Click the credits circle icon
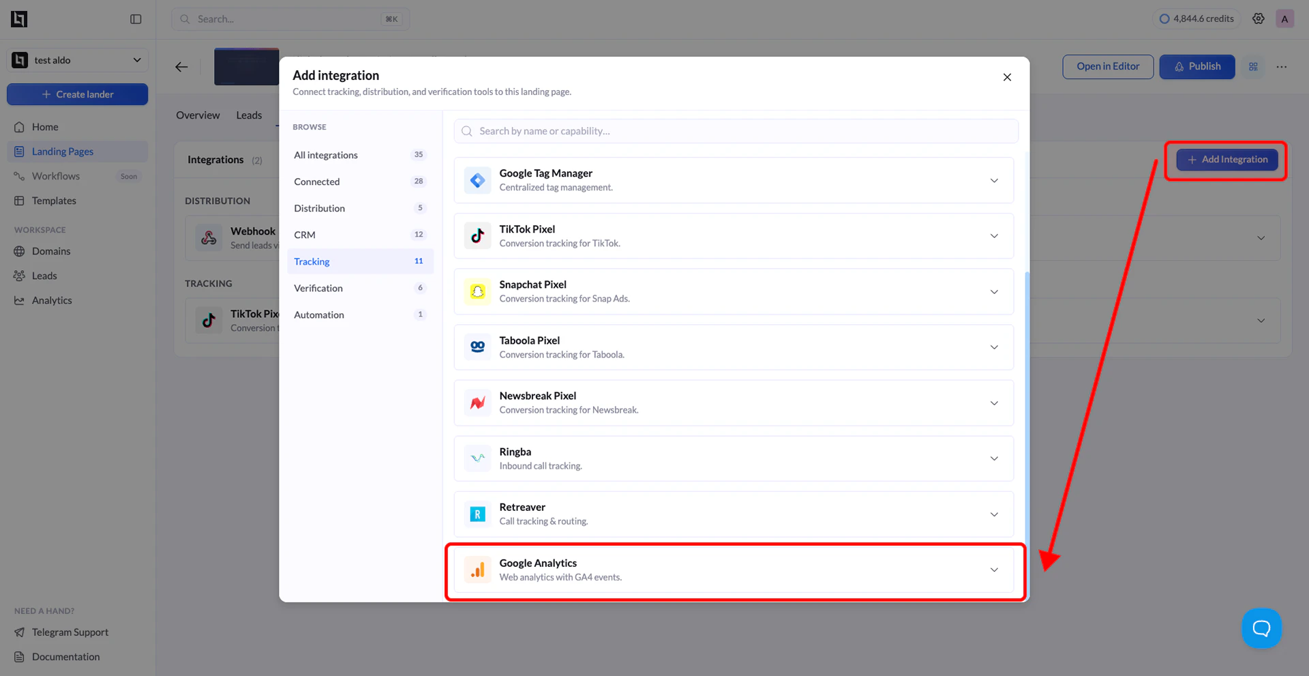Image resolution: width=1309 pixels, height=676 pixels. (1164, 19)
